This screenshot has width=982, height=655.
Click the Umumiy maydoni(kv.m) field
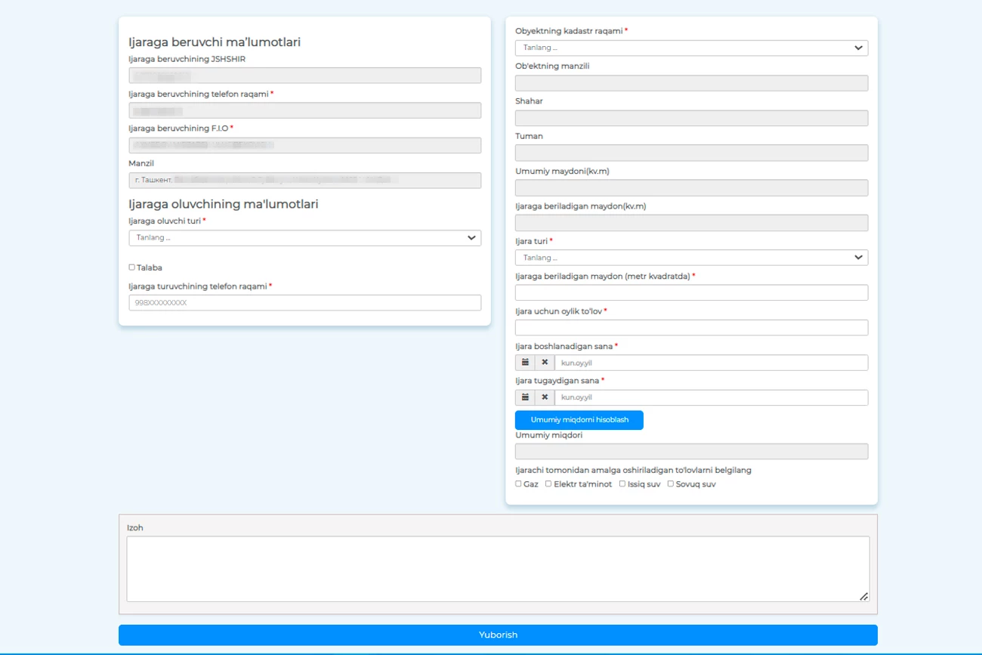pos(691,187)
